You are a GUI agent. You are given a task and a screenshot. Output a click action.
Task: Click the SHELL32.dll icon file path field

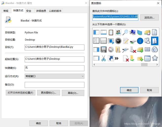pyautogui.click(x=115, y=18)
